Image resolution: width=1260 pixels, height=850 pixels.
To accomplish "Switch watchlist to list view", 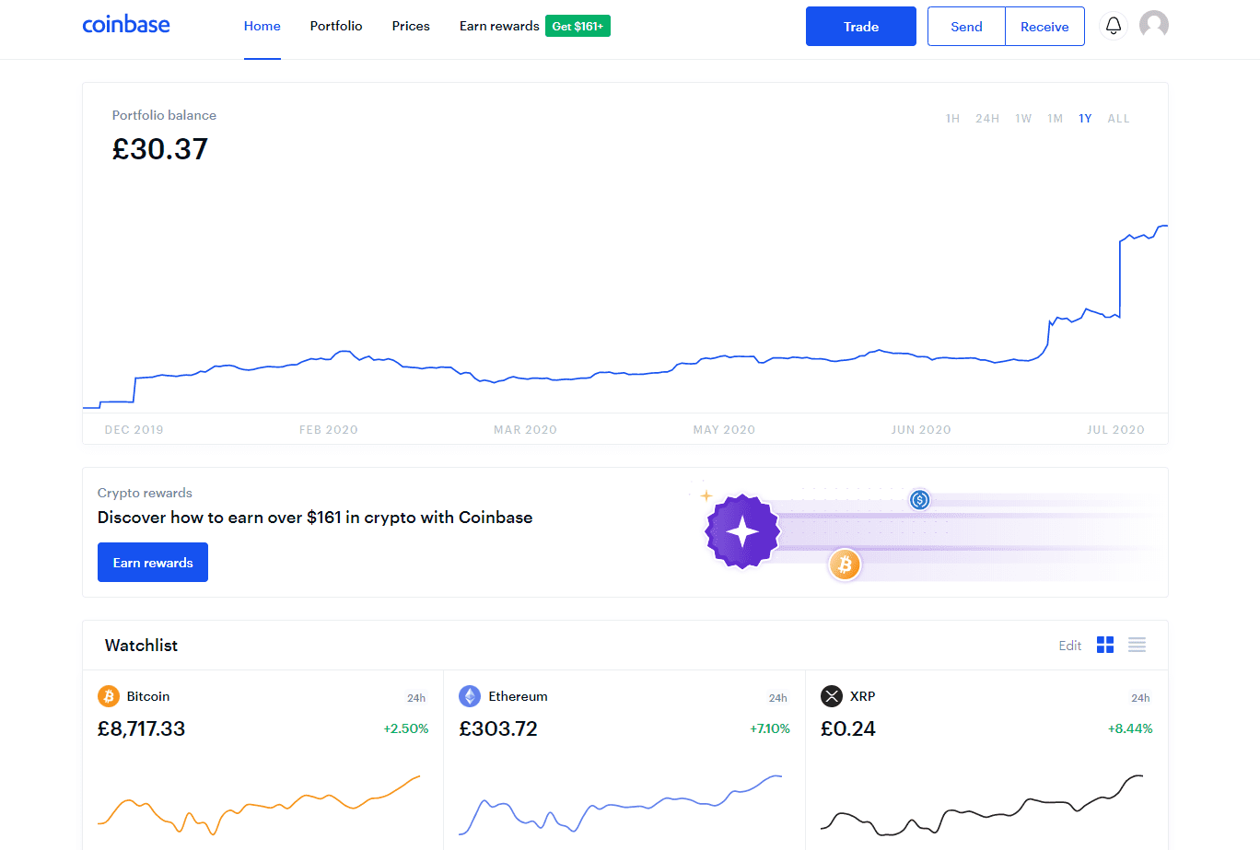I will (x=1137, y=645).
